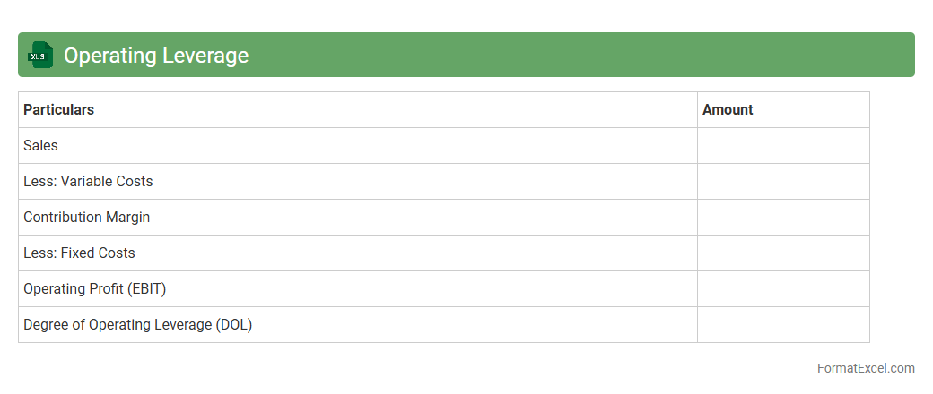Viewport: 933px width, 394px height.
Task: Click the XLS file icon
Action: (40, 56)
